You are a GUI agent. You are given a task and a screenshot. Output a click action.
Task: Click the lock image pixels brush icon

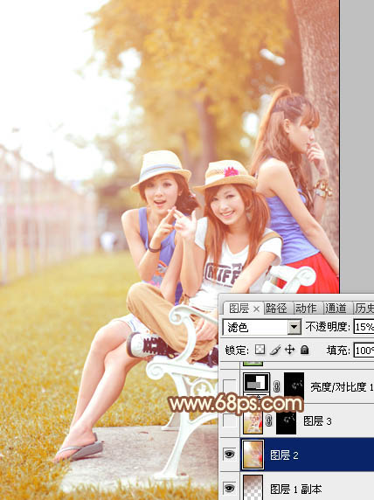pos(275,350)
